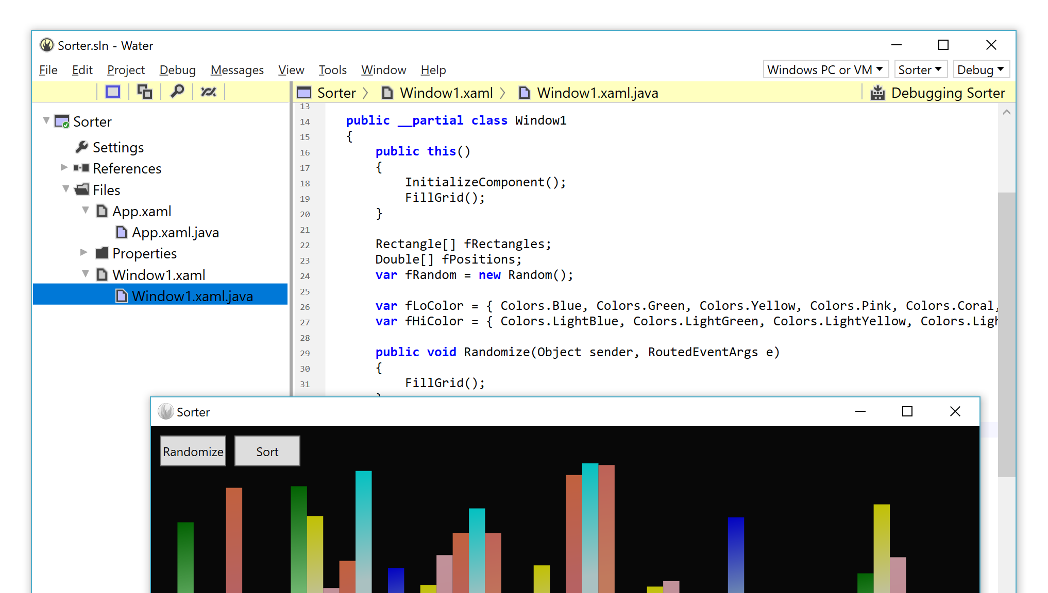Click the Sorter project icon in the solution tree
This screenshot has width=1048, height=593.
pyautogui.click(x=62, y=121)
